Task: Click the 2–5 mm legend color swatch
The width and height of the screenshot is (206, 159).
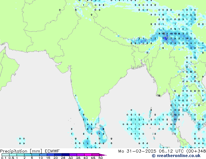Action: pyautogui.click(x=28, y=155)
